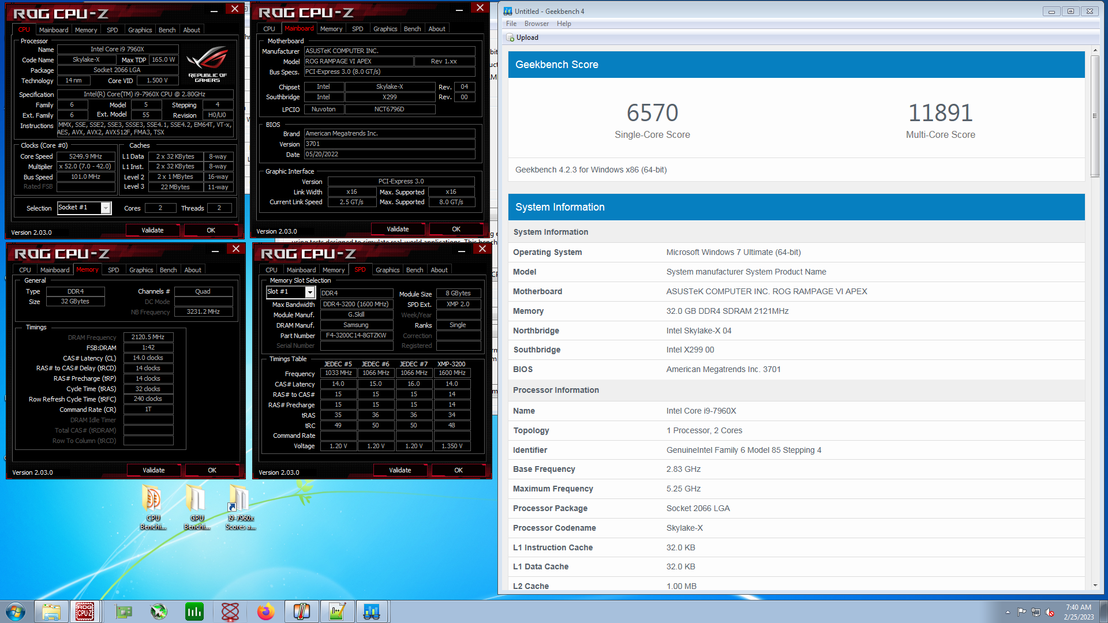Screen dimensions: 1108x623
Task: Click the 6570 Single-Core Score value
Action: tap(652, 112)
